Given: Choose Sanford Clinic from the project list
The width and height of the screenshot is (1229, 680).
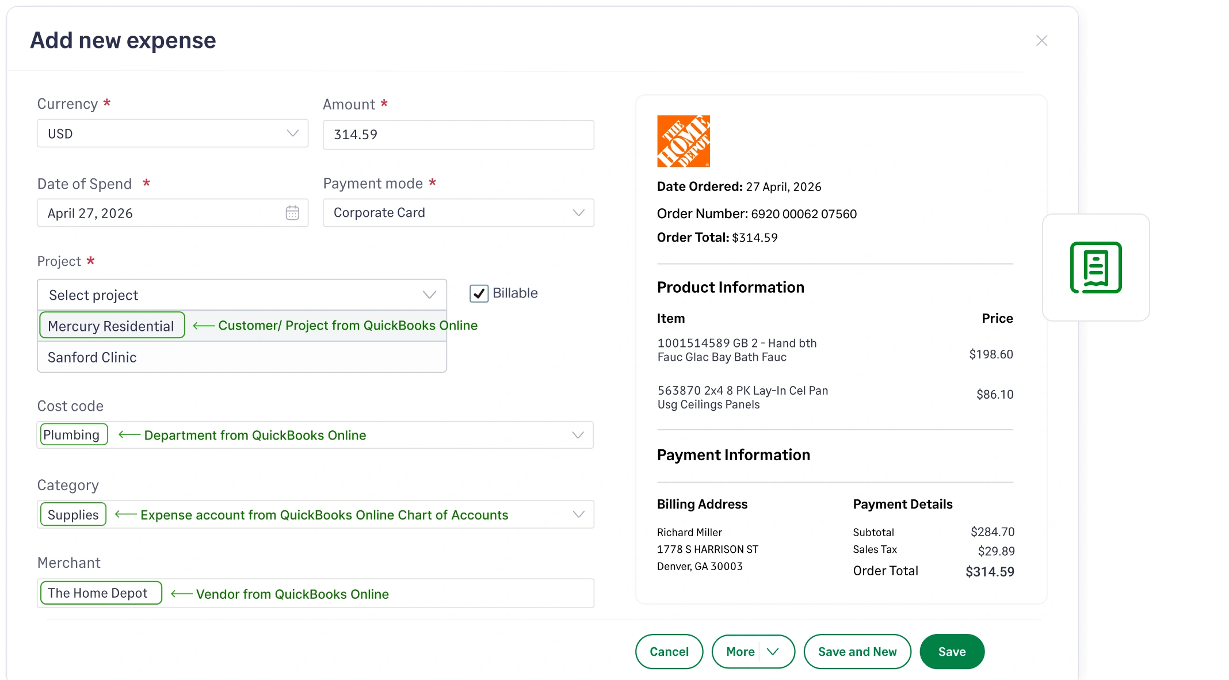Looking at the screenshot, I should (242, 357).
